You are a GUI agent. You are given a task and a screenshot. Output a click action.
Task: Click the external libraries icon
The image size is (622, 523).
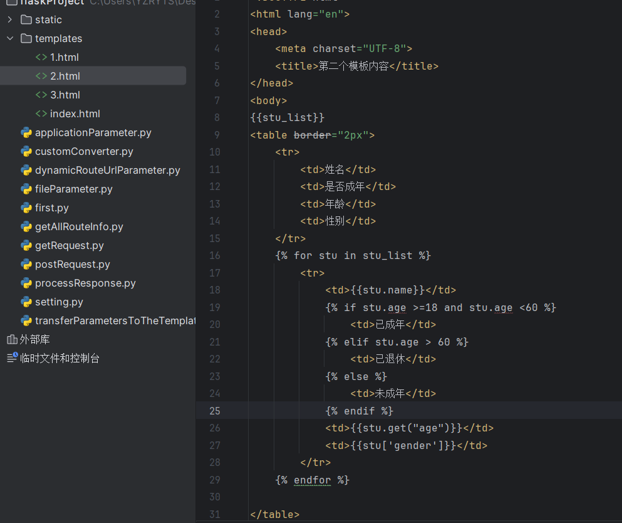coord(12,339)
